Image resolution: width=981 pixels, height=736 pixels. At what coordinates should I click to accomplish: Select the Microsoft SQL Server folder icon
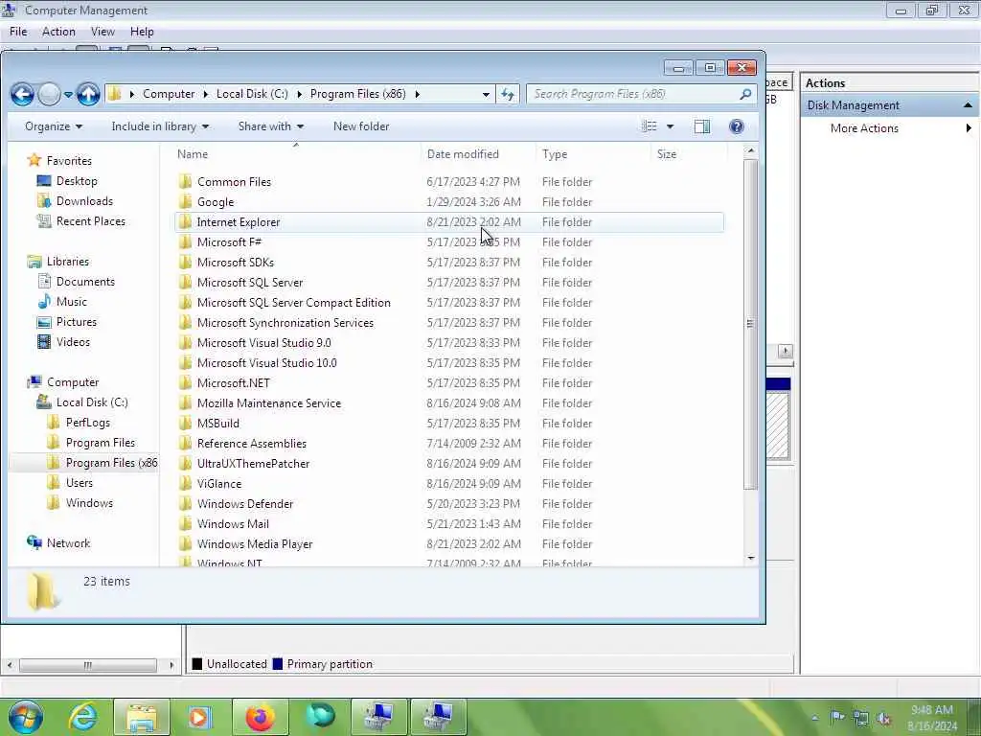185,283
